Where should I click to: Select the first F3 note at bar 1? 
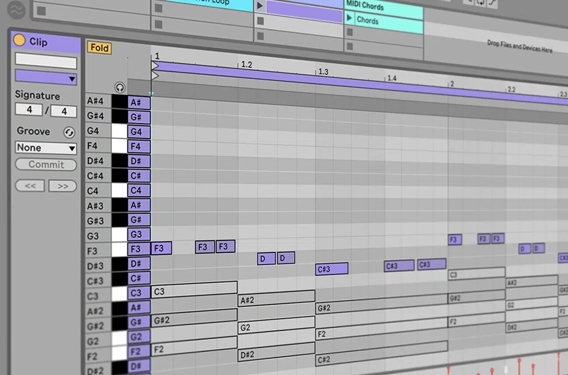161,248
